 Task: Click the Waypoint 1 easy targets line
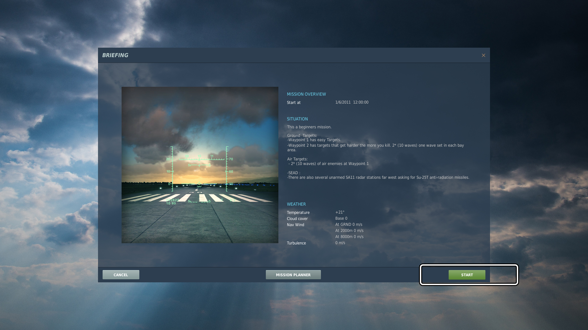click(x=314, y=140)
